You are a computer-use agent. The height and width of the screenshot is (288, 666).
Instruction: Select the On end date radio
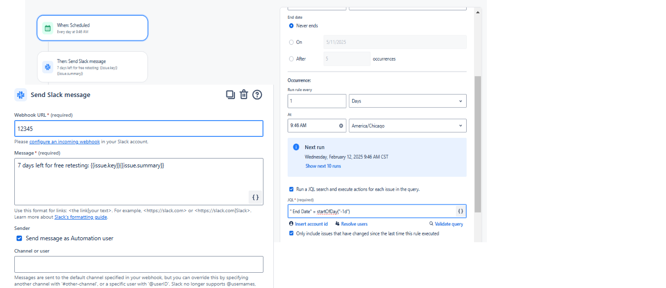click(x=292, y=42)
